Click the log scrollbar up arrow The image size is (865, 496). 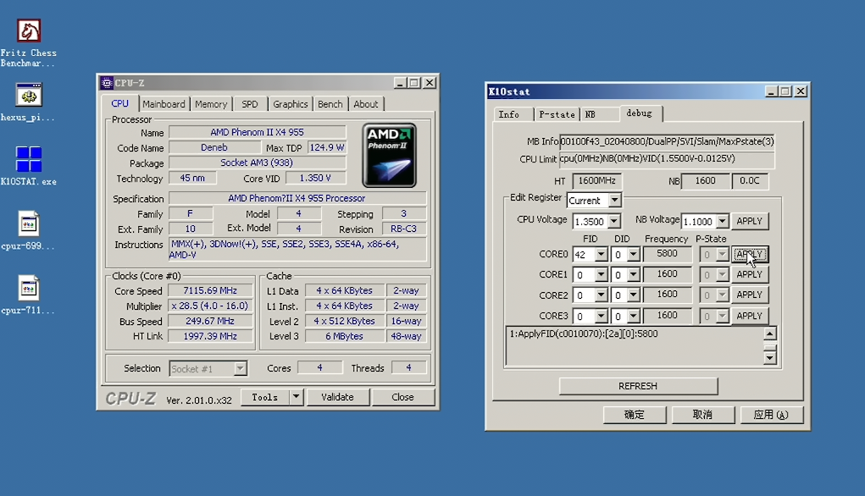click(769, 333)
